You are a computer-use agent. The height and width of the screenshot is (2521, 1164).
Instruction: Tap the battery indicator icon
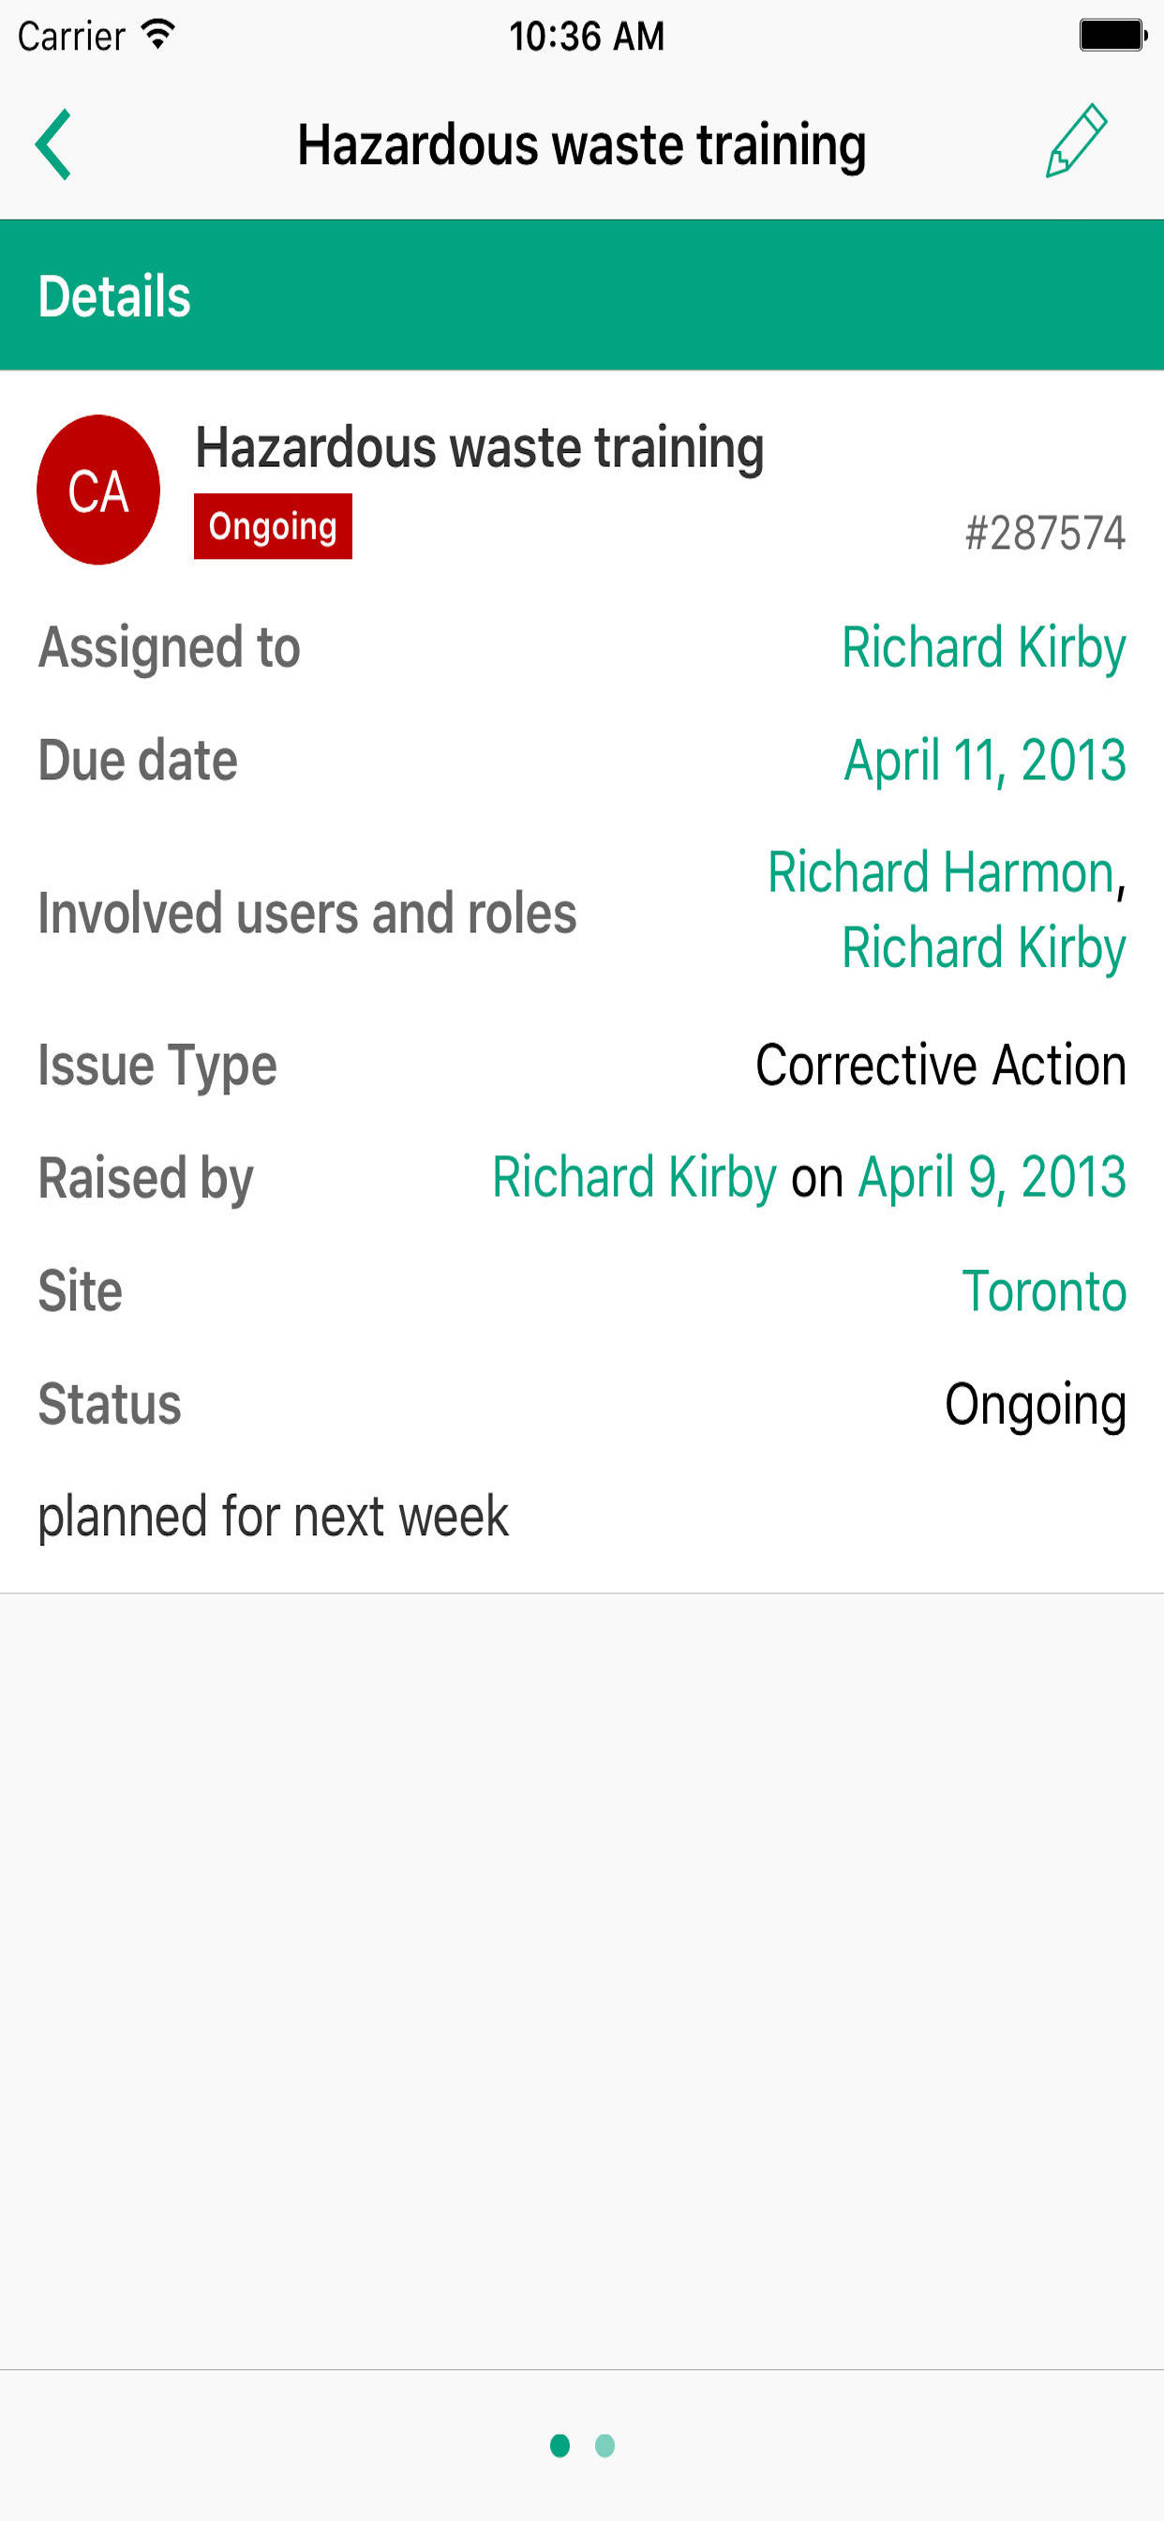[1112, 36]
